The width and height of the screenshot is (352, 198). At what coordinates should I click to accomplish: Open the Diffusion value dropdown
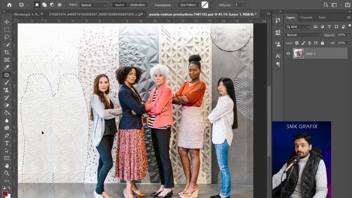coord(244,5)
